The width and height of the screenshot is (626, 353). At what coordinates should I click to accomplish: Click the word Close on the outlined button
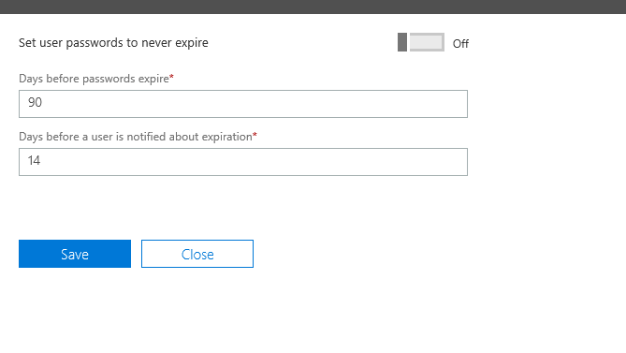tap(197, 255)
